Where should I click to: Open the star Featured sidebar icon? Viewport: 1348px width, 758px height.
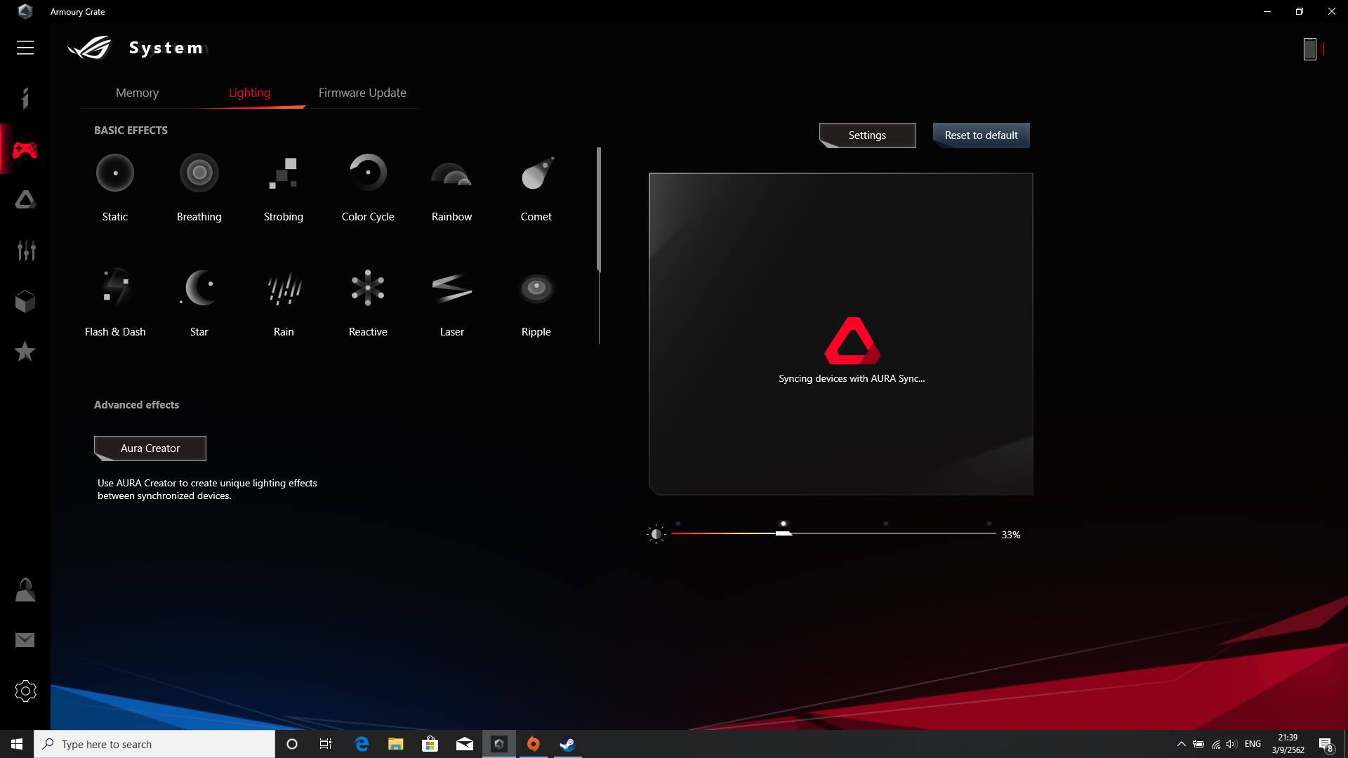pos(25,351)
